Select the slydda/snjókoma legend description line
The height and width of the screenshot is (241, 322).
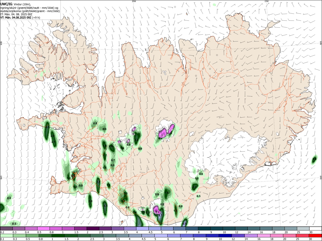coord(30,11)
